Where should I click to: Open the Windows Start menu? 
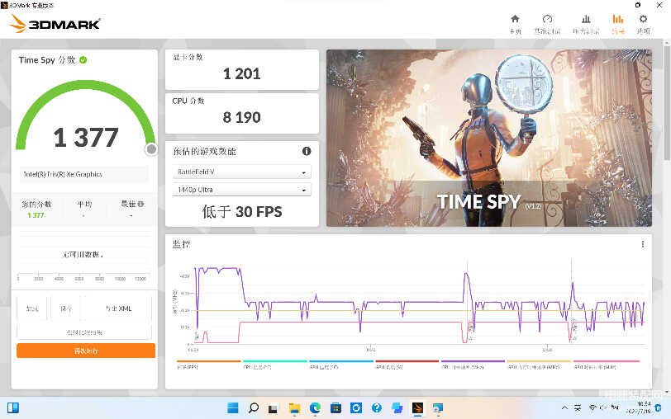coord(233,408)
